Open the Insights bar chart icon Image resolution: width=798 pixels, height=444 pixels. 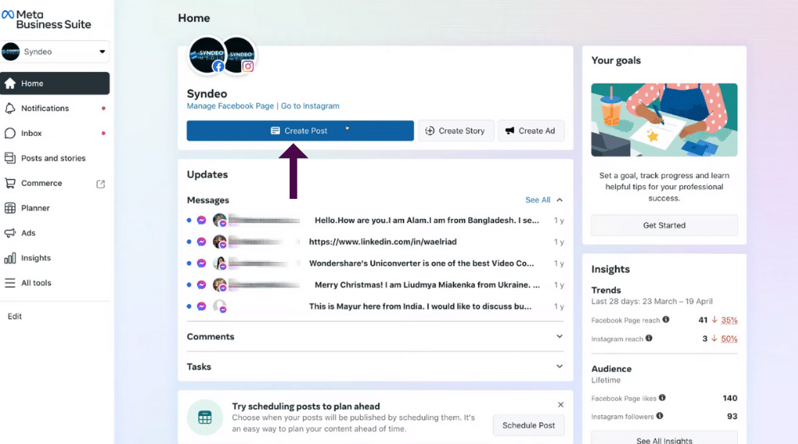point(10,258)
